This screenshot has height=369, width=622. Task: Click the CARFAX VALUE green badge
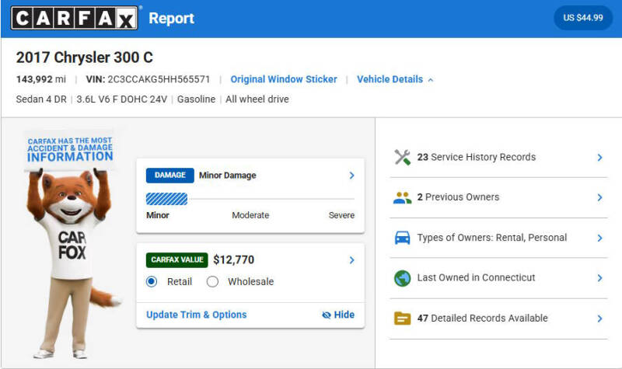[x=177, y=260]
